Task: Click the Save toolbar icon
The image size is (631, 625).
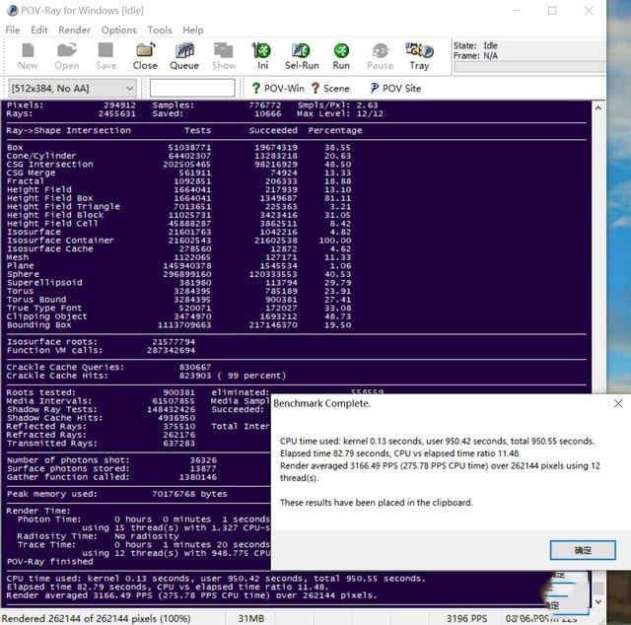Action: pyautogui.click(x=105, y=56)
